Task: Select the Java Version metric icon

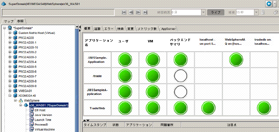Action: click(31, 115)
